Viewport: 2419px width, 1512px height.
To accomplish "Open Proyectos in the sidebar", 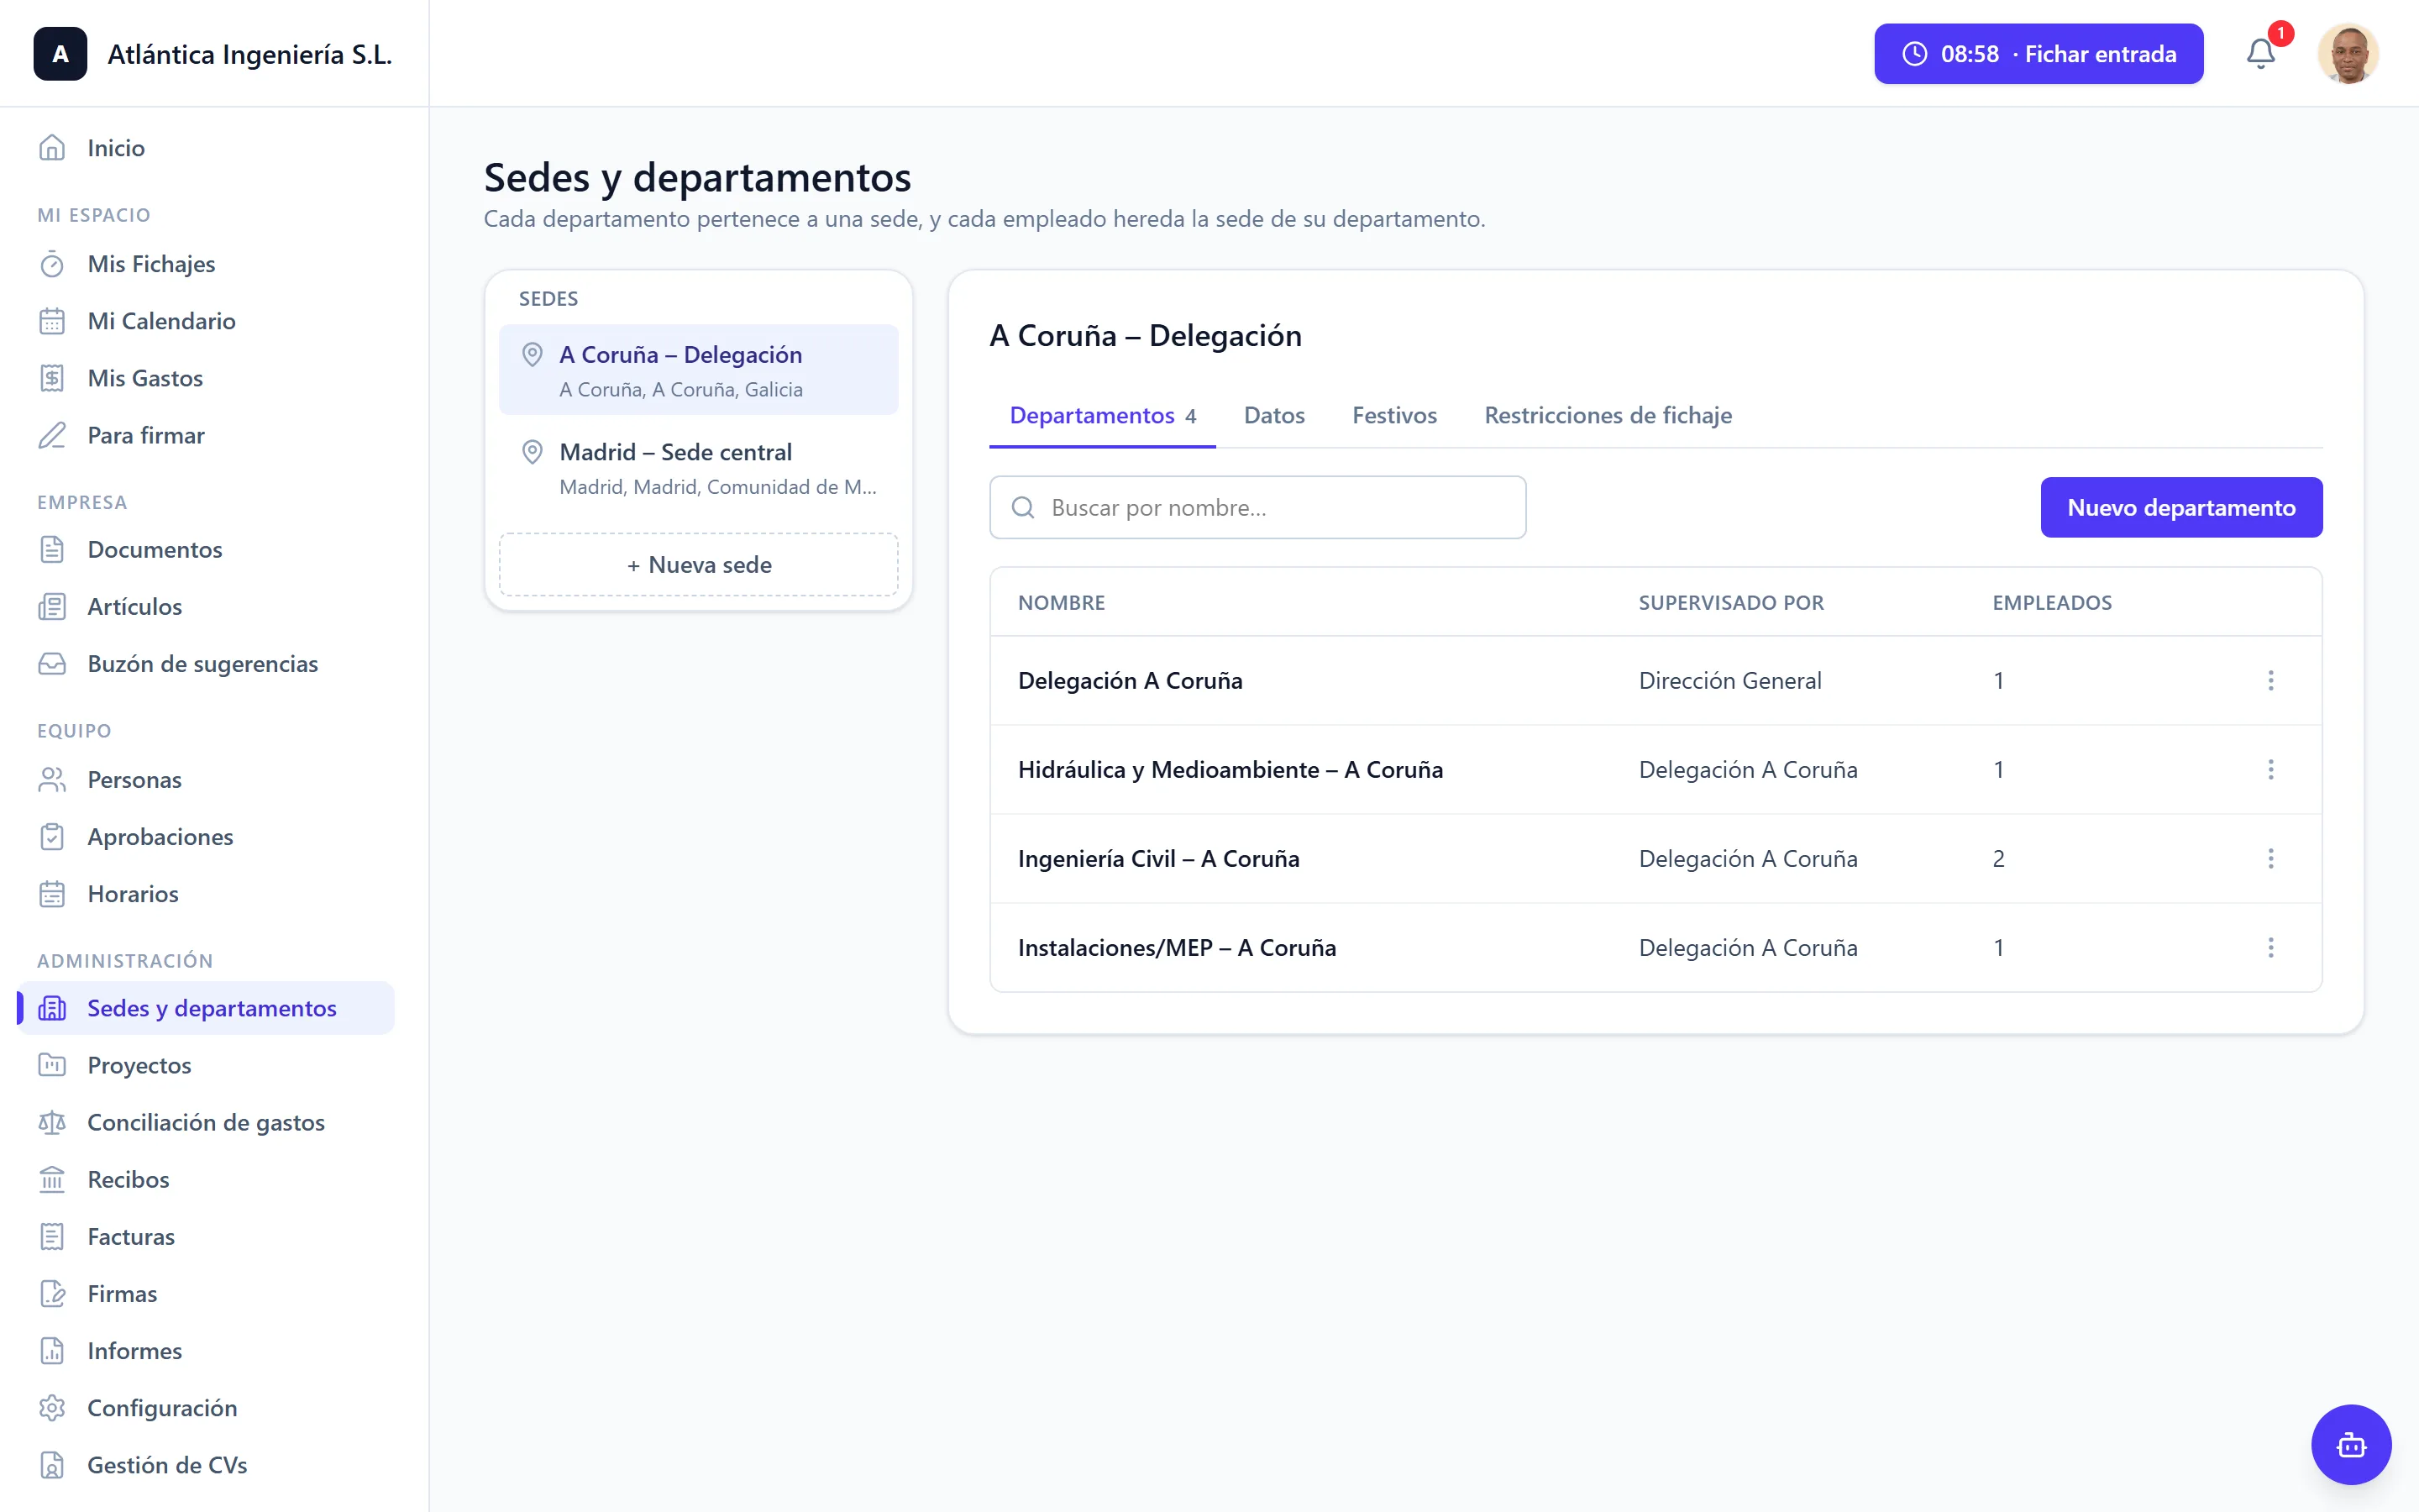I will pyautogui.click(x=206, y=1065).
